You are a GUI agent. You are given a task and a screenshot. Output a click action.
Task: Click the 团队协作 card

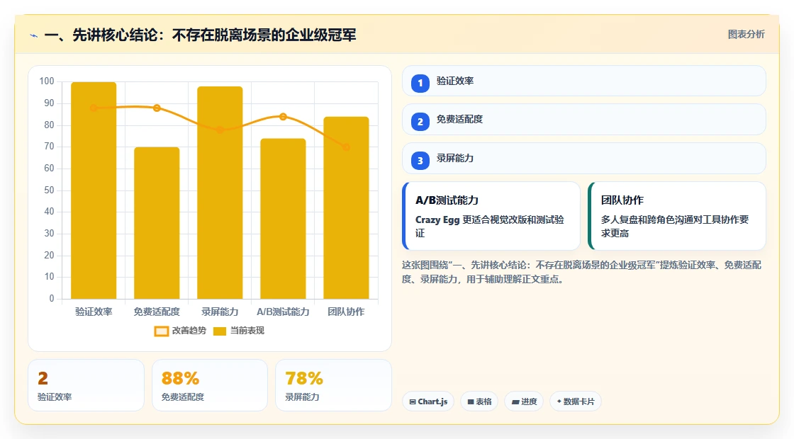pyautogui.click(x=676, y=216)
